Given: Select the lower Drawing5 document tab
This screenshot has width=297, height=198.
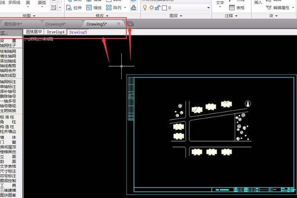Looking at the screenshot, I should [x=78, y=32].
